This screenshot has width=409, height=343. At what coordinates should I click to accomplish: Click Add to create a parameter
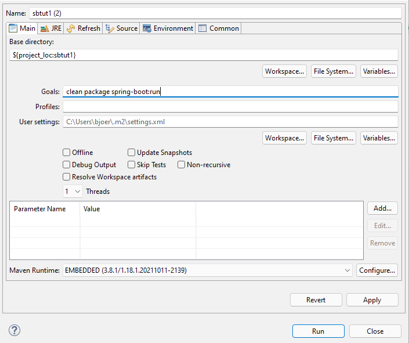tap(382, 208)
